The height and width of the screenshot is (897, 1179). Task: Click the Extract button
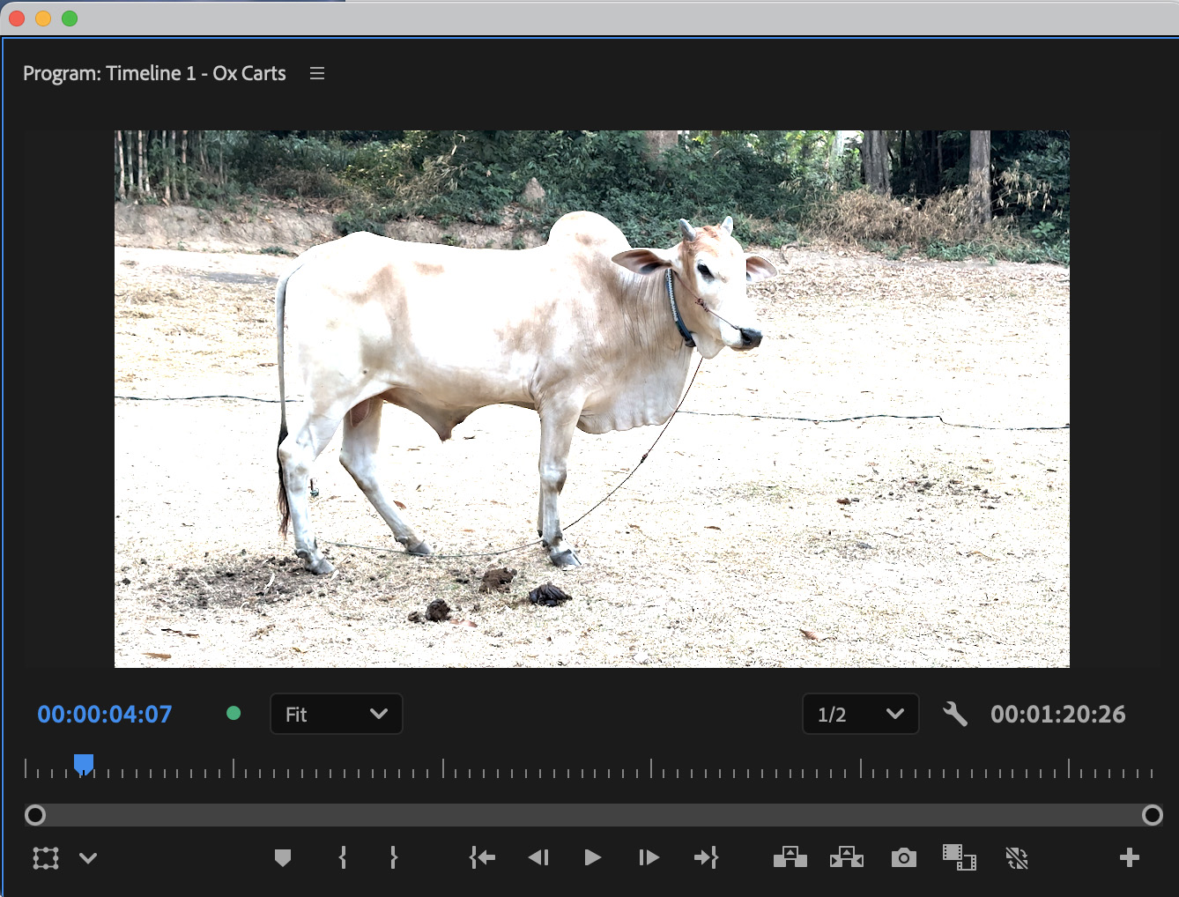(x=847, y=857)
